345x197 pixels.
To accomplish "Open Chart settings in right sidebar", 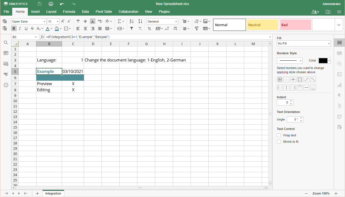I will tap(339, 85).
